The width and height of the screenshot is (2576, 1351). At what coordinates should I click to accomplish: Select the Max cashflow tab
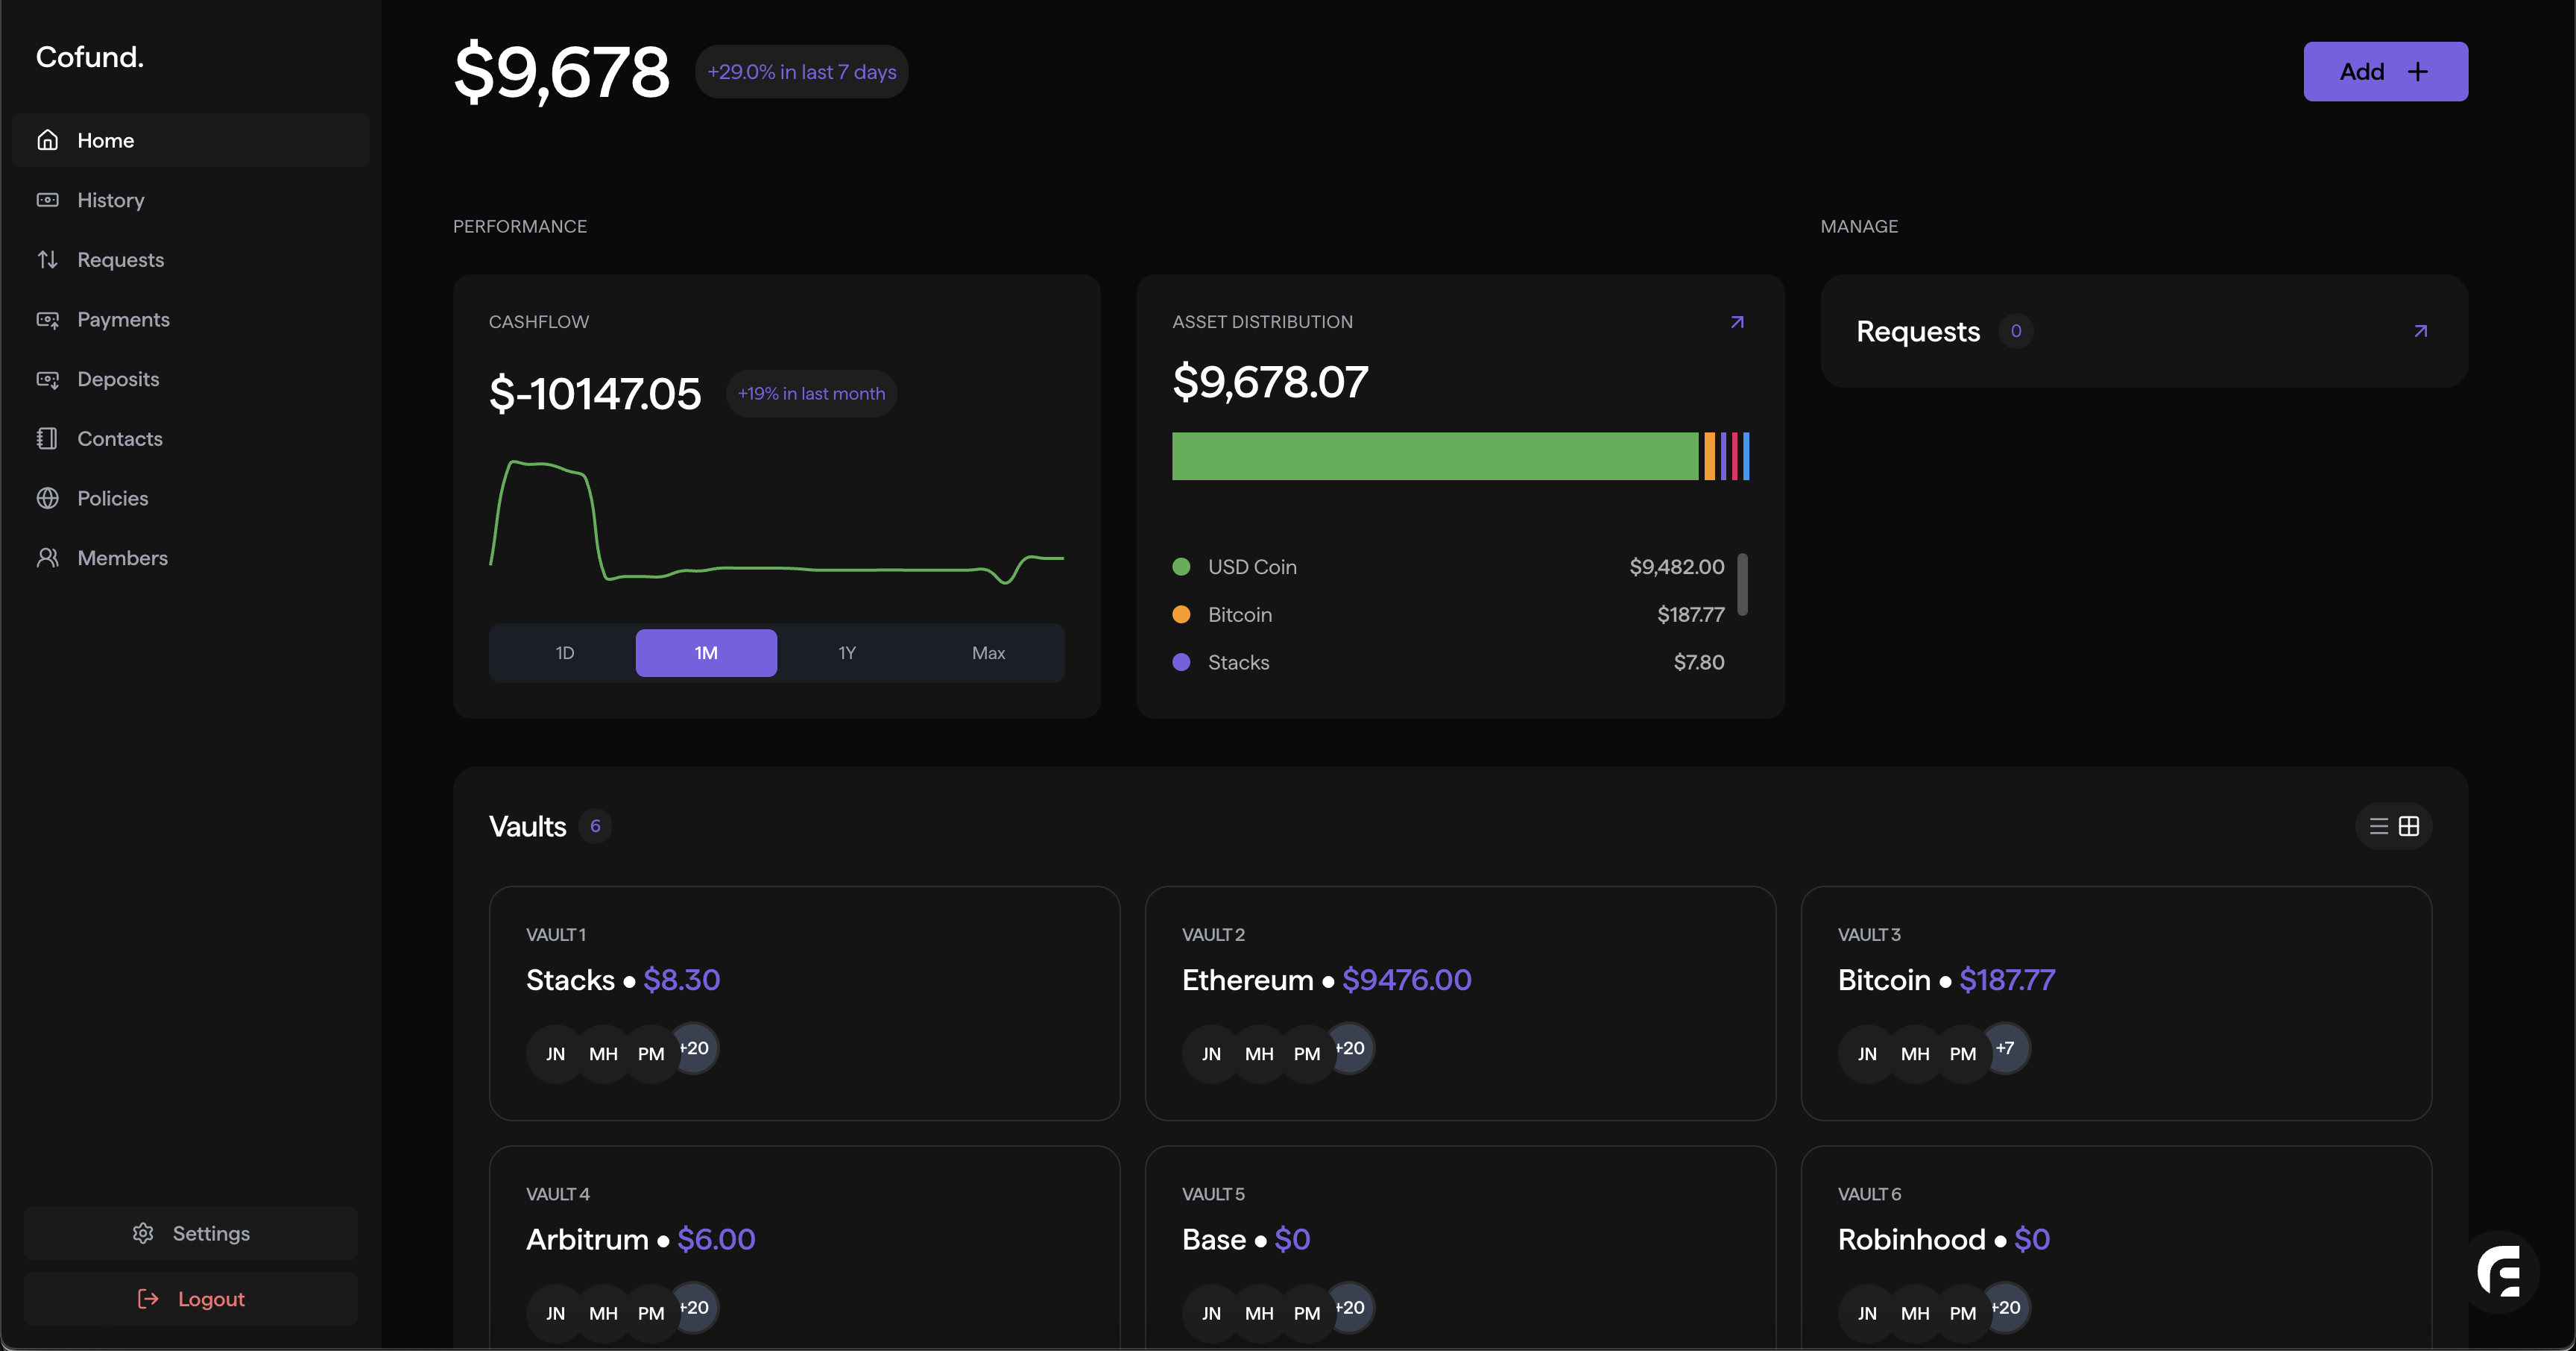(988, 653)
